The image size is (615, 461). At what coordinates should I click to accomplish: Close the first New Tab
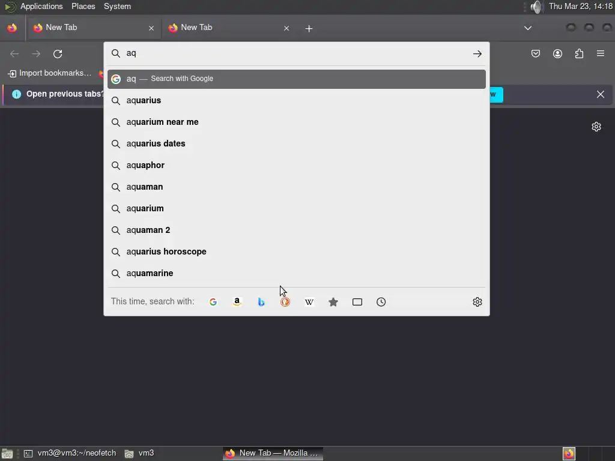(151, 28)
